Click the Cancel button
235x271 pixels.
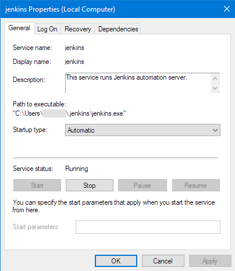[163, 261]
